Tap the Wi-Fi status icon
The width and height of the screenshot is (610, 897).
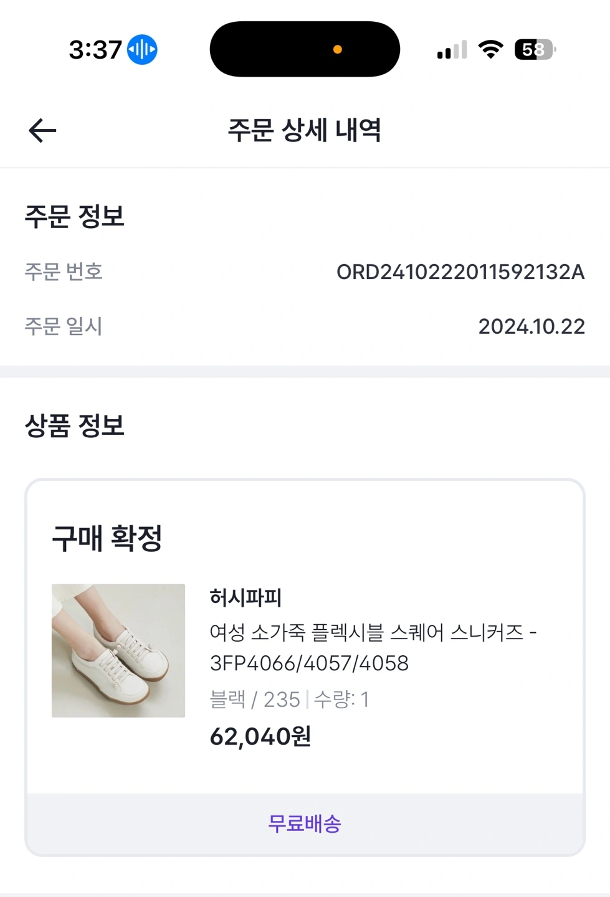490,50
